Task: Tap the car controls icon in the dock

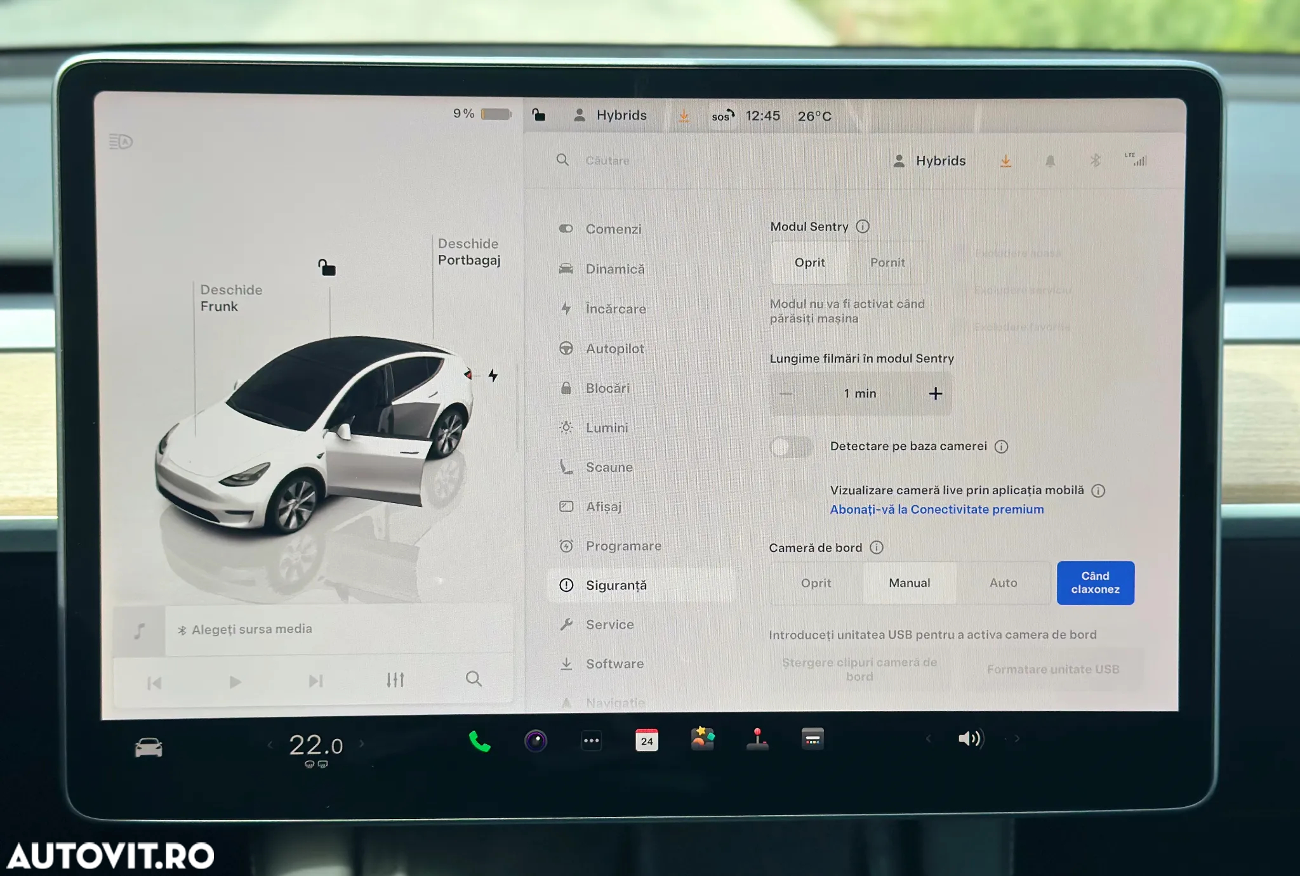Action: [x=149, y=748]
